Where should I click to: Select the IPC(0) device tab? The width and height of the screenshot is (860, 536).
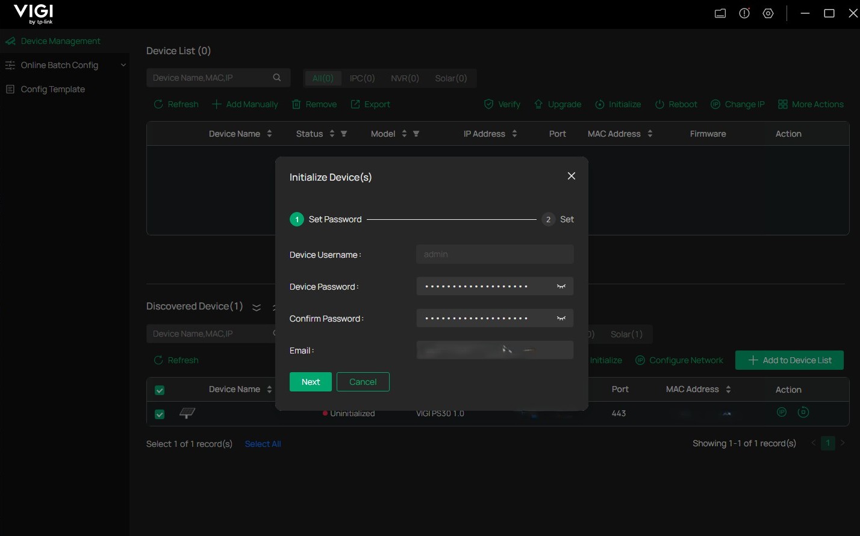point(363,78)
